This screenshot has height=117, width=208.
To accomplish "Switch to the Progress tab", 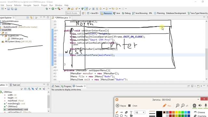I will tap(66, 86).
